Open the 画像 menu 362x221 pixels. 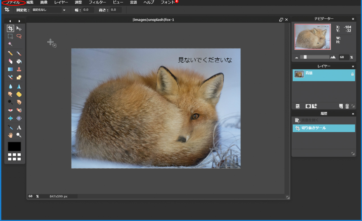(44, 2)
